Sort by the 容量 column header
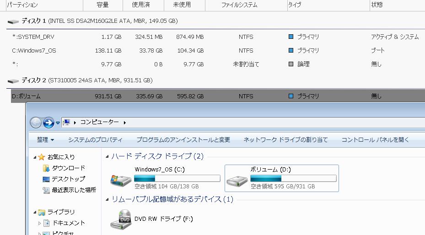Image resolution: width=425 pixels, height=235 pixels. 103,5
